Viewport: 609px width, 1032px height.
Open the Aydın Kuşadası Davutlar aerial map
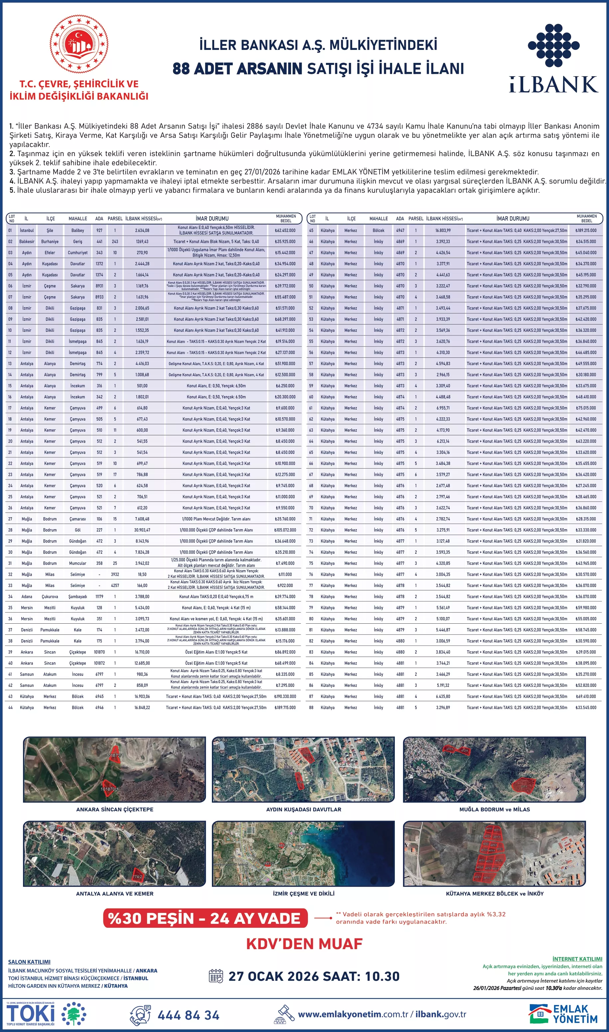pos(303,769)
